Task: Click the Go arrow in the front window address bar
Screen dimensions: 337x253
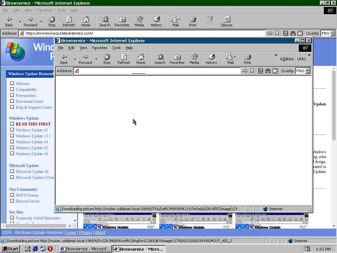Action: [245, 71]
